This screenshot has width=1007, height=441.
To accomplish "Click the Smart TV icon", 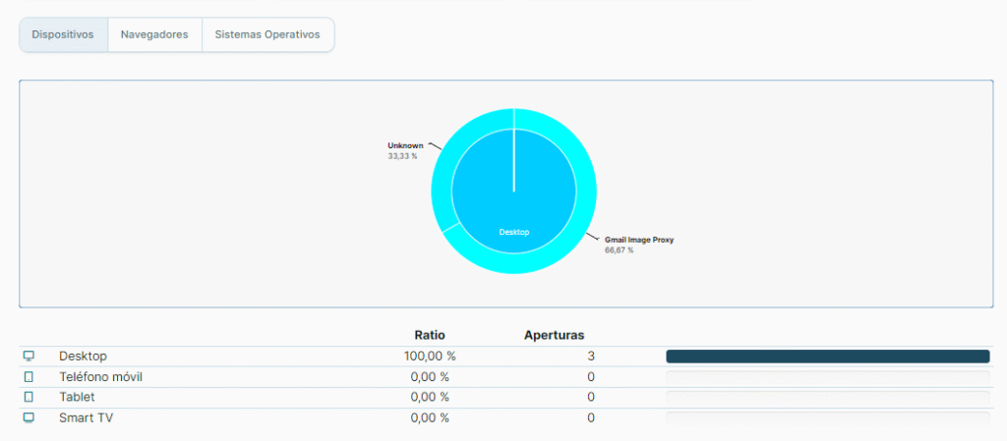I will [29, 417].
